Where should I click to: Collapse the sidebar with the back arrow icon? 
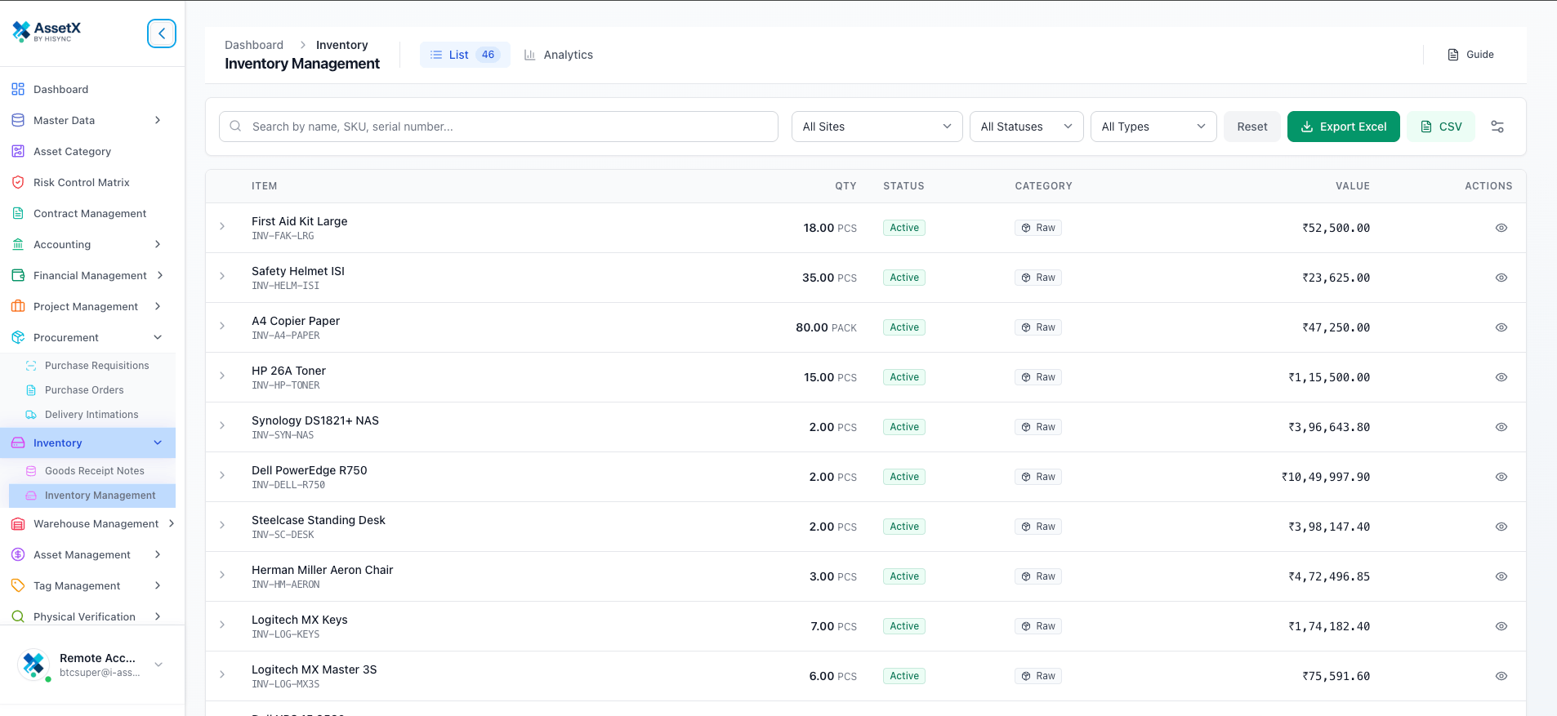[x=162, y=33]
